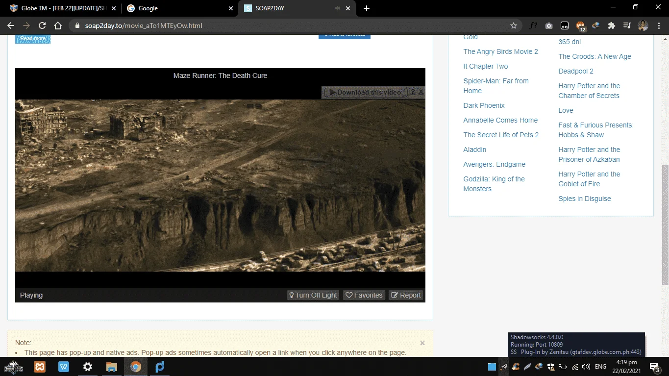The image size is (669, 376).
Task: Click the Read more button
Action: (x=33, y=38)
